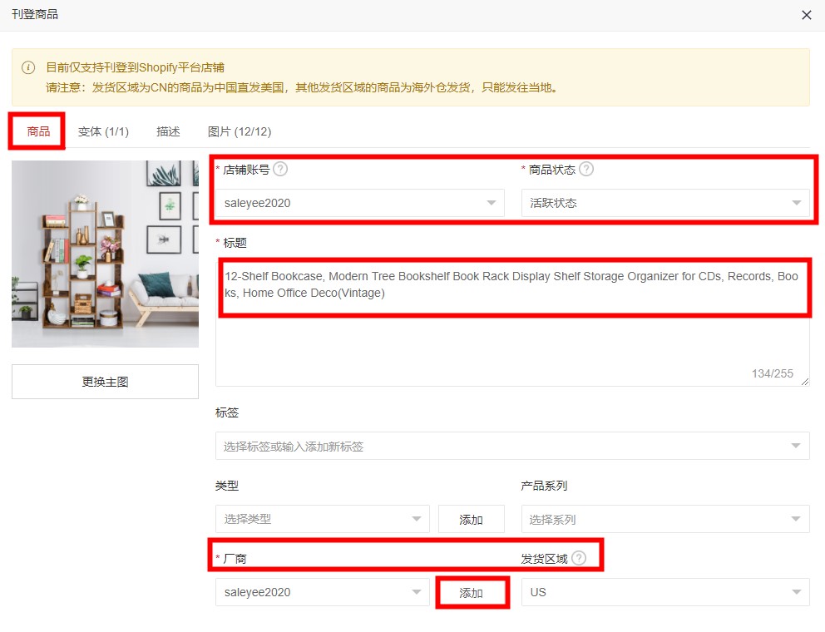This screenshot has height=632, width=825.
Task: Click the bookshelf main product image
Action: tap(106, 254)
